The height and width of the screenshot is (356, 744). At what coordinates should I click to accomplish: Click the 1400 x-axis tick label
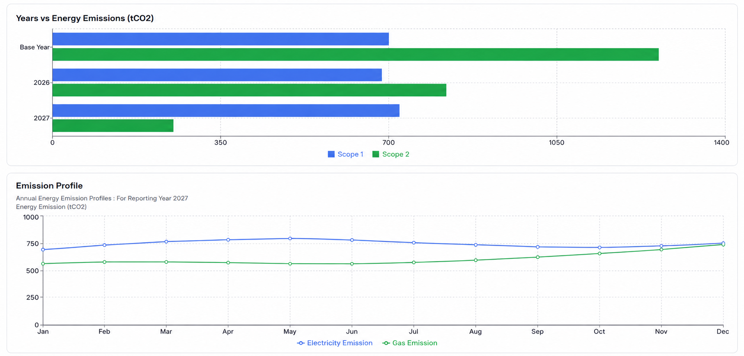(721, 143)
